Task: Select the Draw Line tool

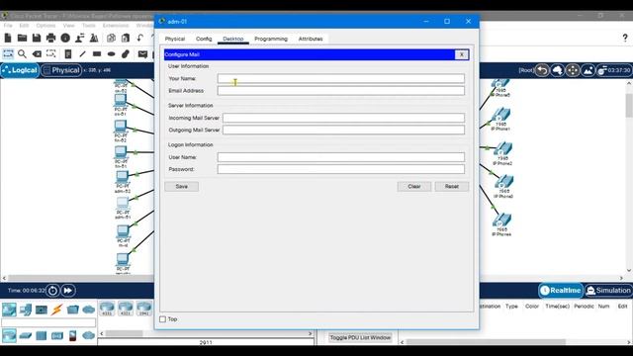Action: [82, 53]
